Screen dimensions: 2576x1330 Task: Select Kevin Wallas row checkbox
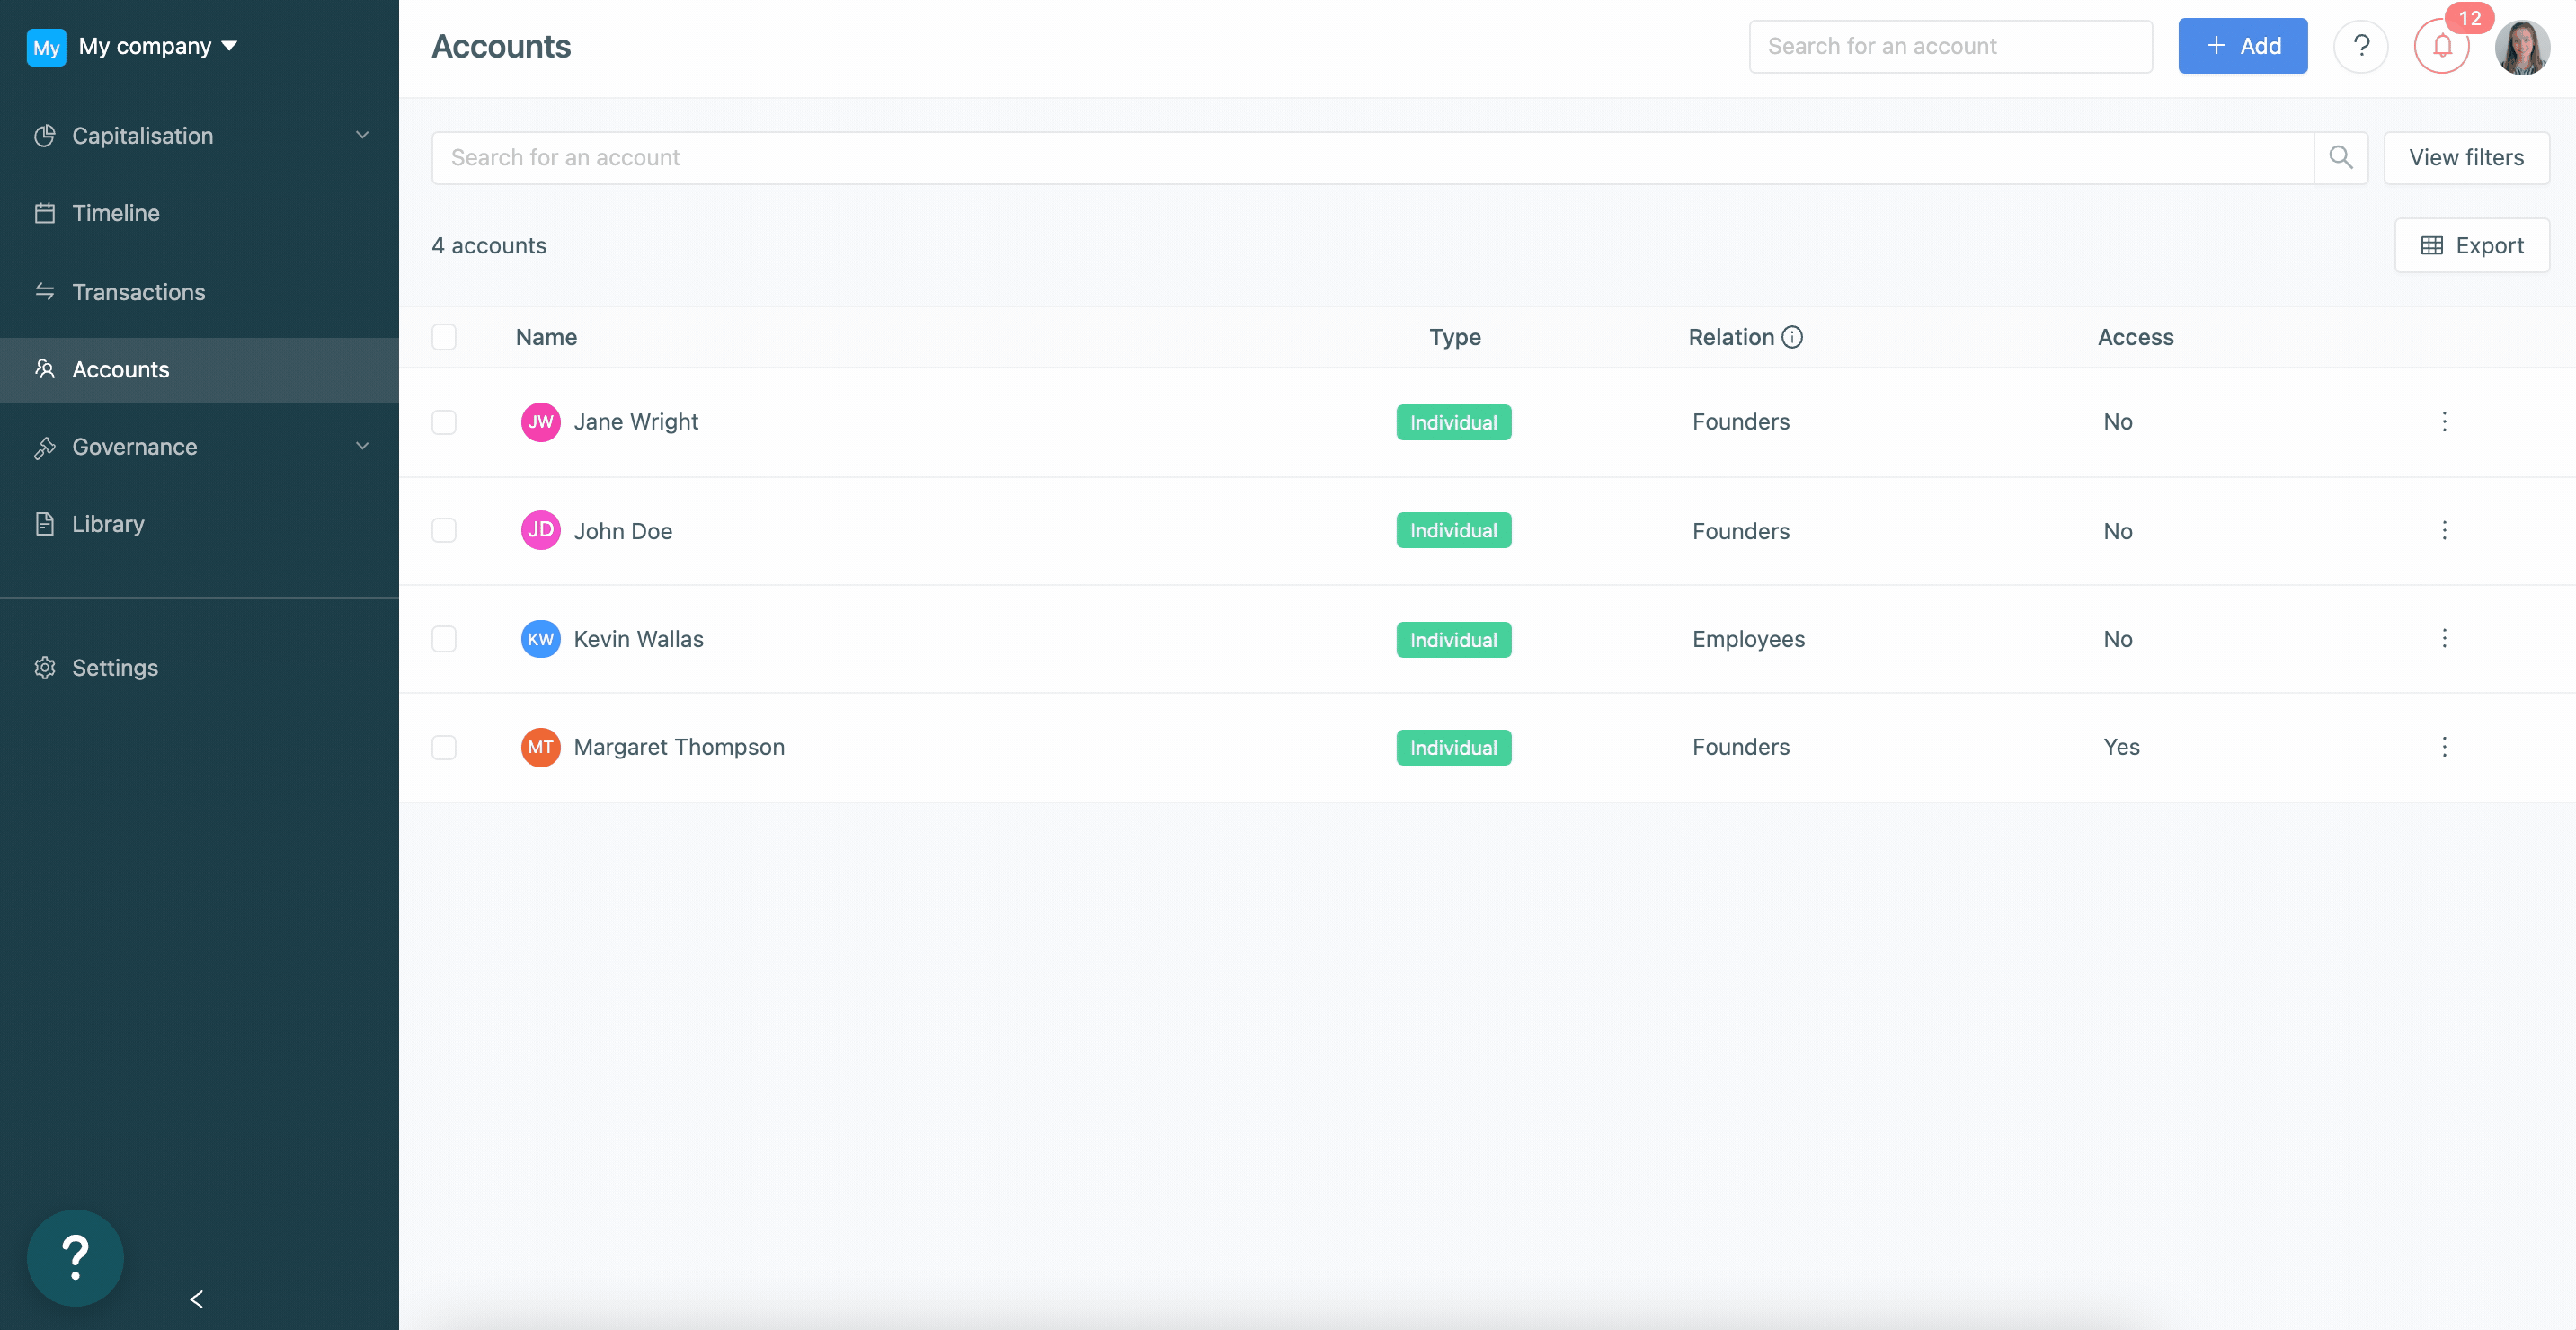click(444, 639)
